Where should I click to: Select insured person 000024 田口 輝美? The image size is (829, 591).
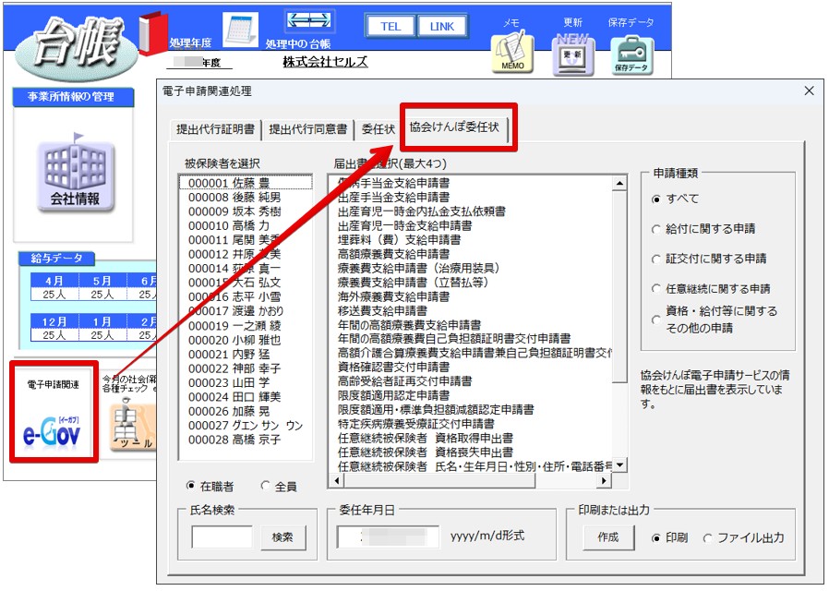click(246, 397)
